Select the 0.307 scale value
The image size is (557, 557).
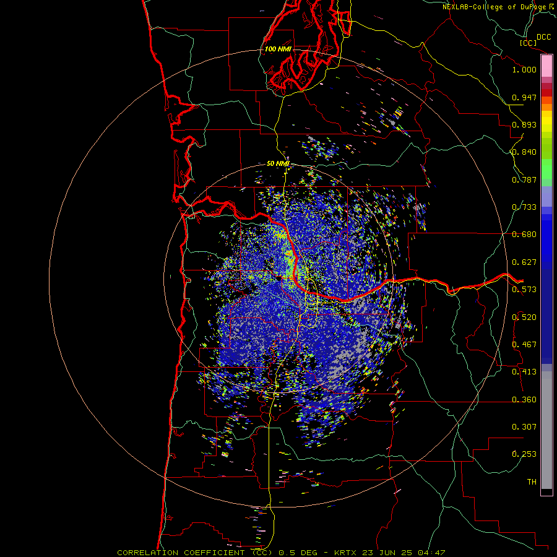pos(524,427)
